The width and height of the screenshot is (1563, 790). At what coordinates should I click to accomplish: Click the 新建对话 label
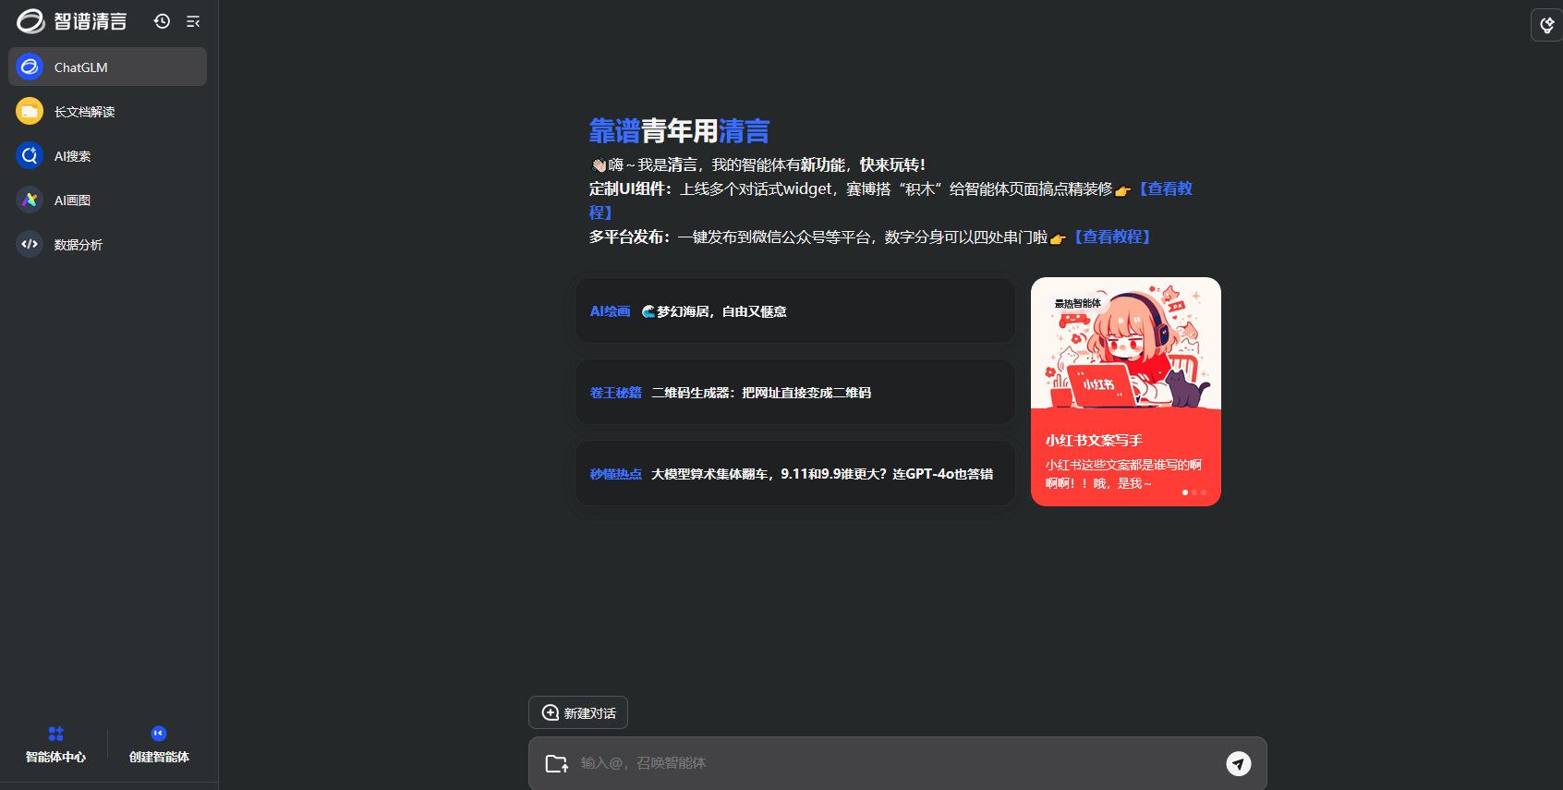589,713
